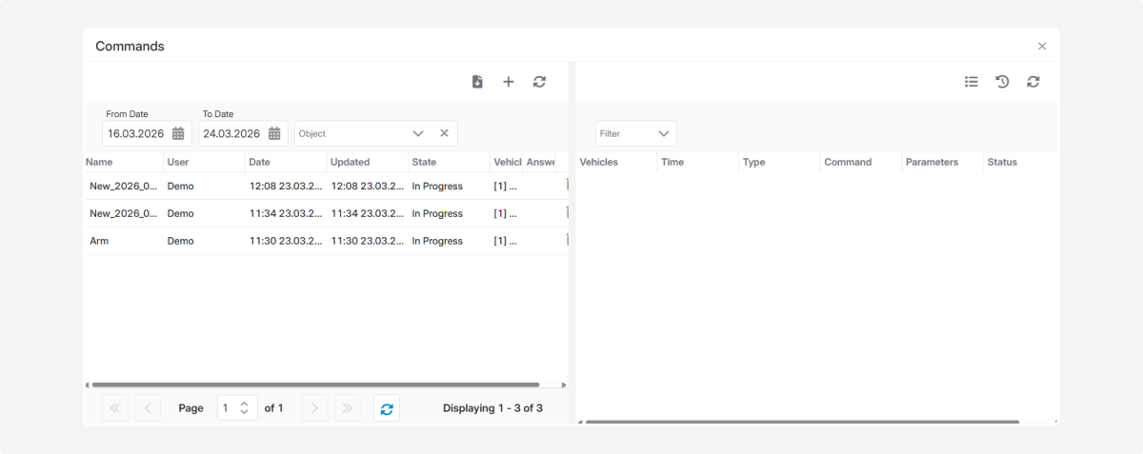
Task: Open the list view icon in right panel
Action: [x=972, y=82]
